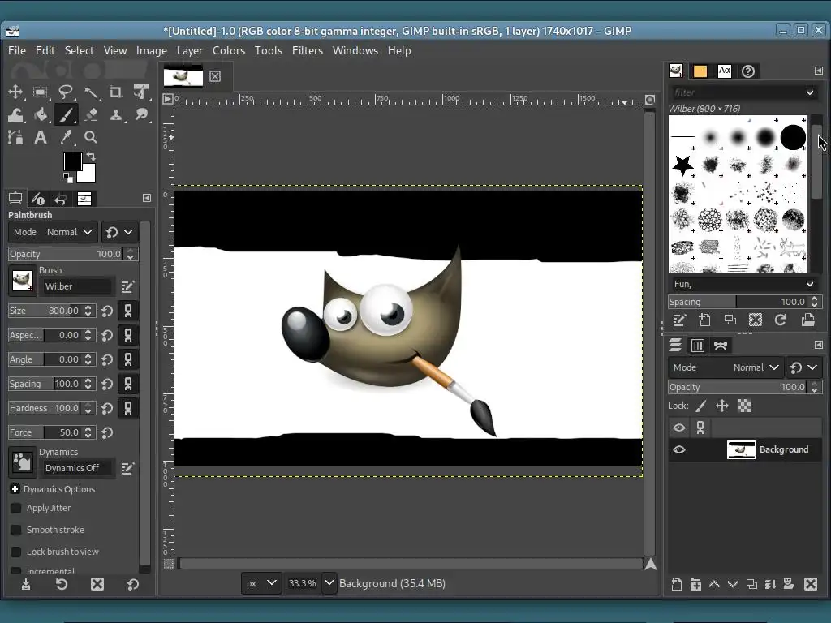Enable Smooth stroke checkbox
Image resolution: width=831 pixels, height=623 pixels.
coord(16,530)
